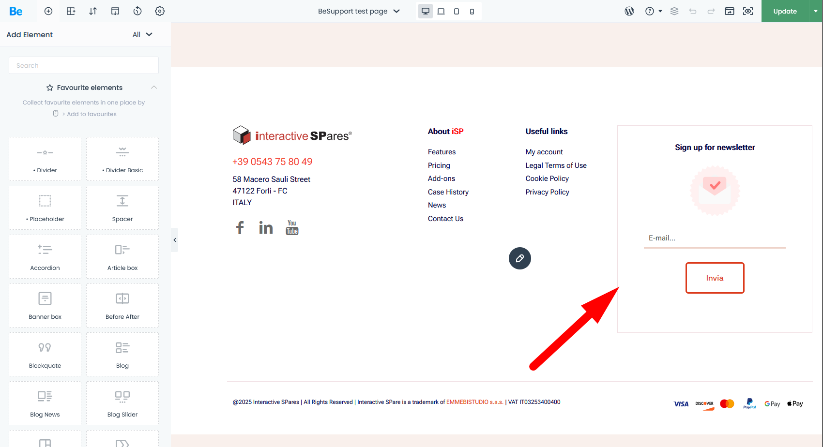Open the All elements filter dropdown
Image resolution: width=823 pixels, height=447 pixels.
pyautogui.click(x=142, y=34)
